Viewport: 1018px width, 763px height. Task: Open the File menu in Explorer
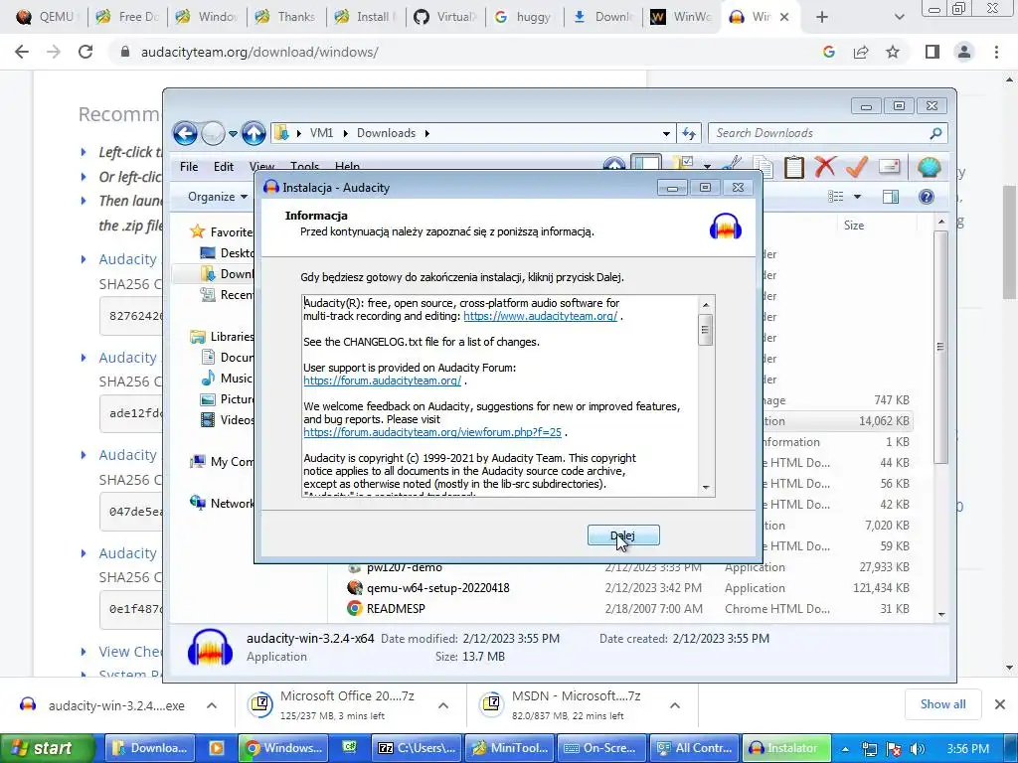pos(189,167)
